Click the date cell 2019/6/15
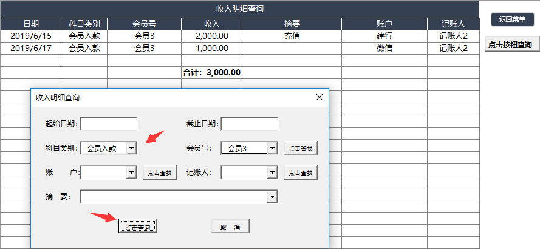 point(30,36)
